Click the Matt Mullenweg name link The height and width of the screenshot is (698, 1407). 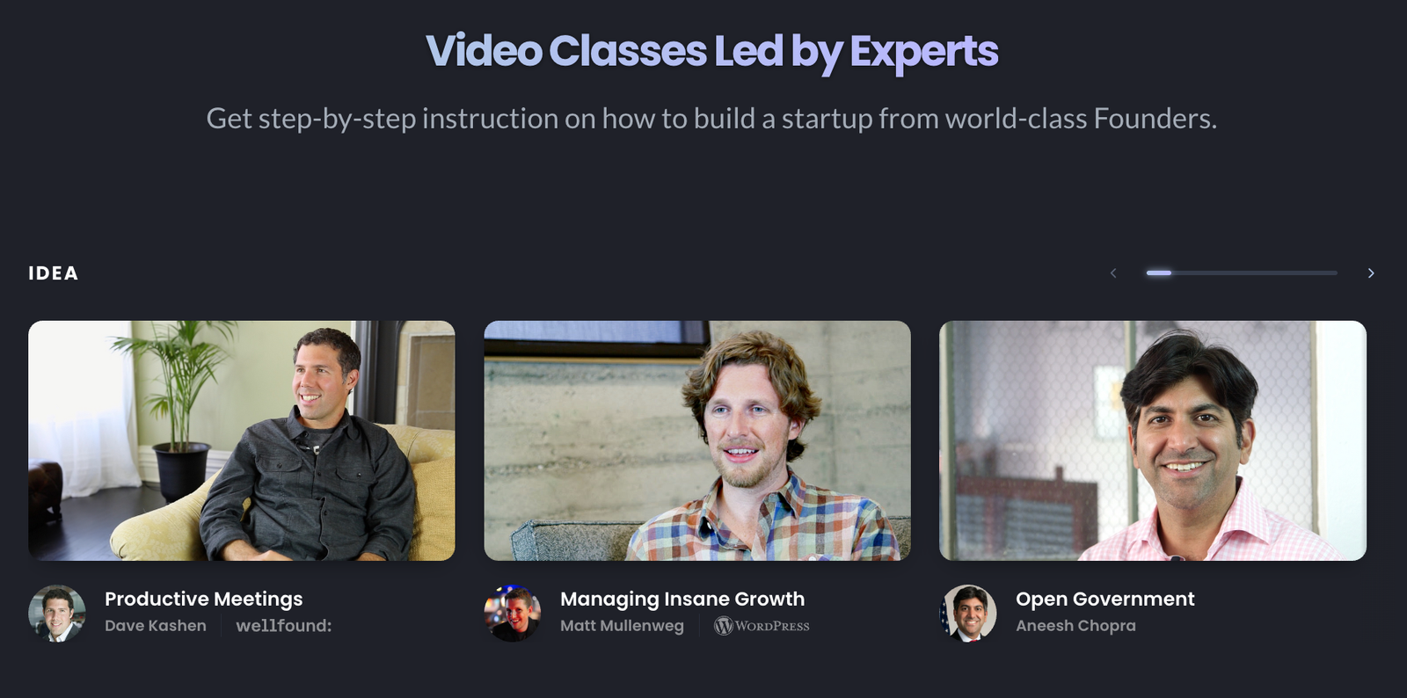[622, 626]
